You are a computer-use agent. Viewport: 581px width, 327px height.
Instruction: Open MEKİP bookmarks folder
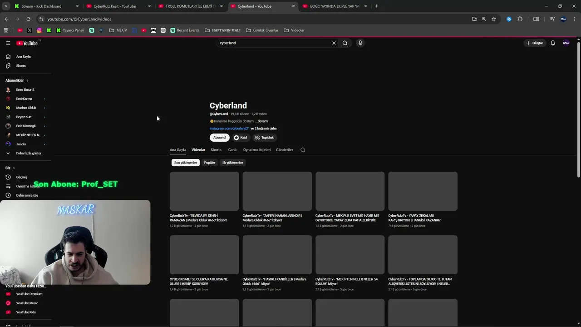(118, 30)
